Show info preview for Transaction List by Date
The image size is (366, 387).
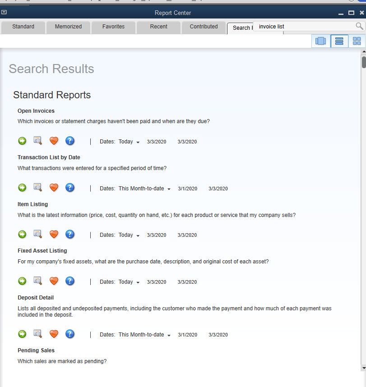click(x=38, y=187)
